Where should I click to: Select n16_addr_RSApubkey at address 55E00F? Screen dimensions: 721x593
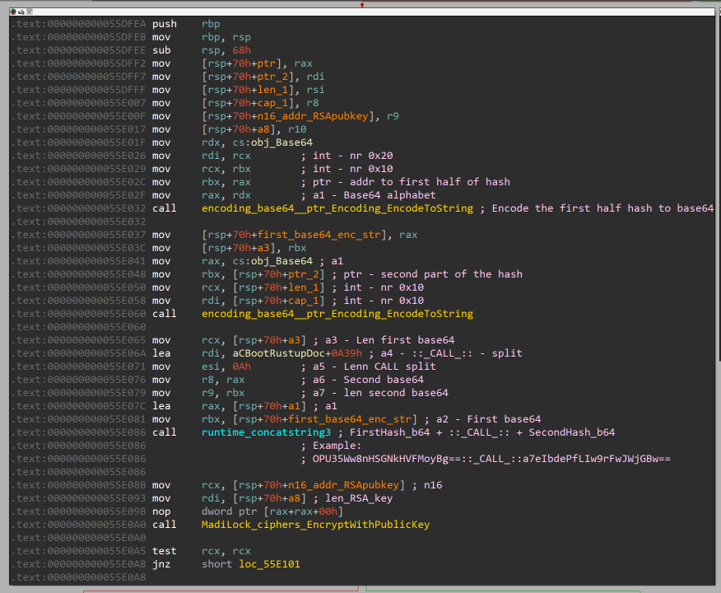click(313, 116)
